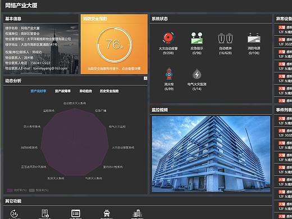Click the 电气火灾监测 (5/14) count
The width and height of the screenshot is (292, 219).
197,89
